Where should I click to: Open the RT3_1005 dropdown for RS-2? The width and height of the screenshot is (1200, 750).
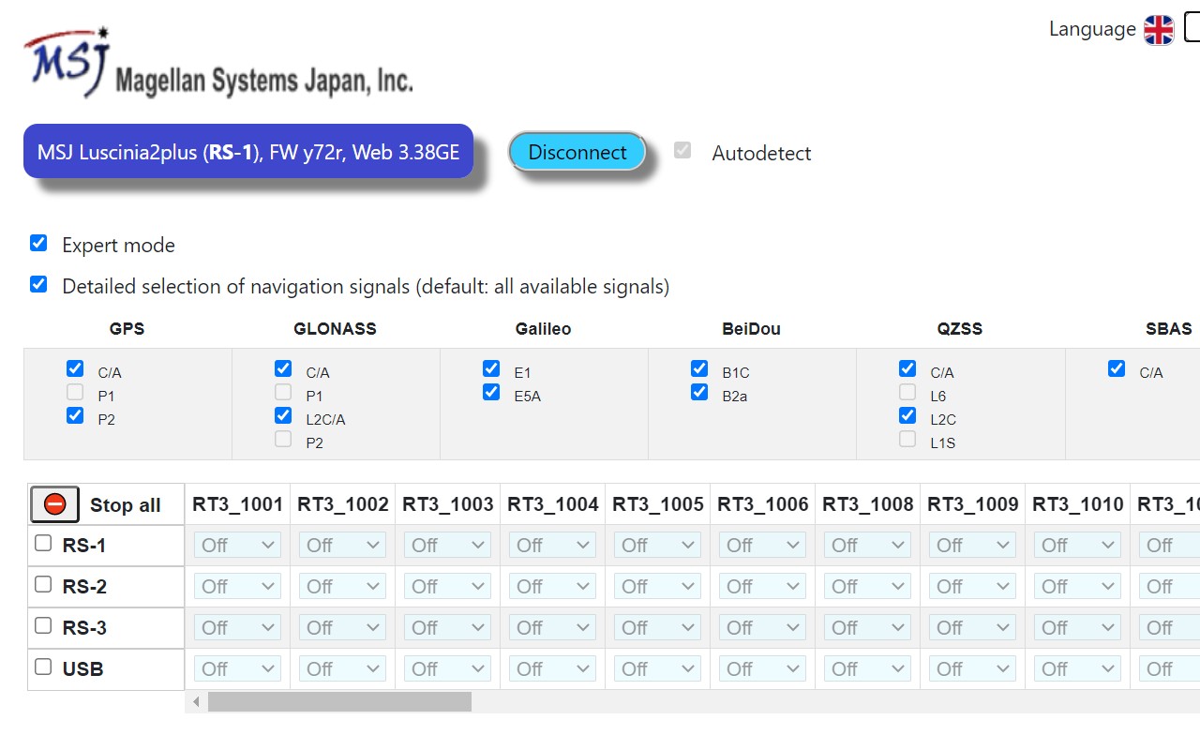(657, 586)
